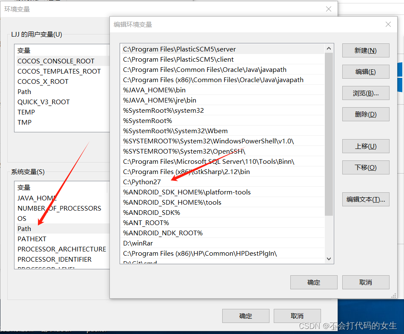Click the 新建(N) button
The height and width of the screenshot is (334, 404).
coord(365,50)
